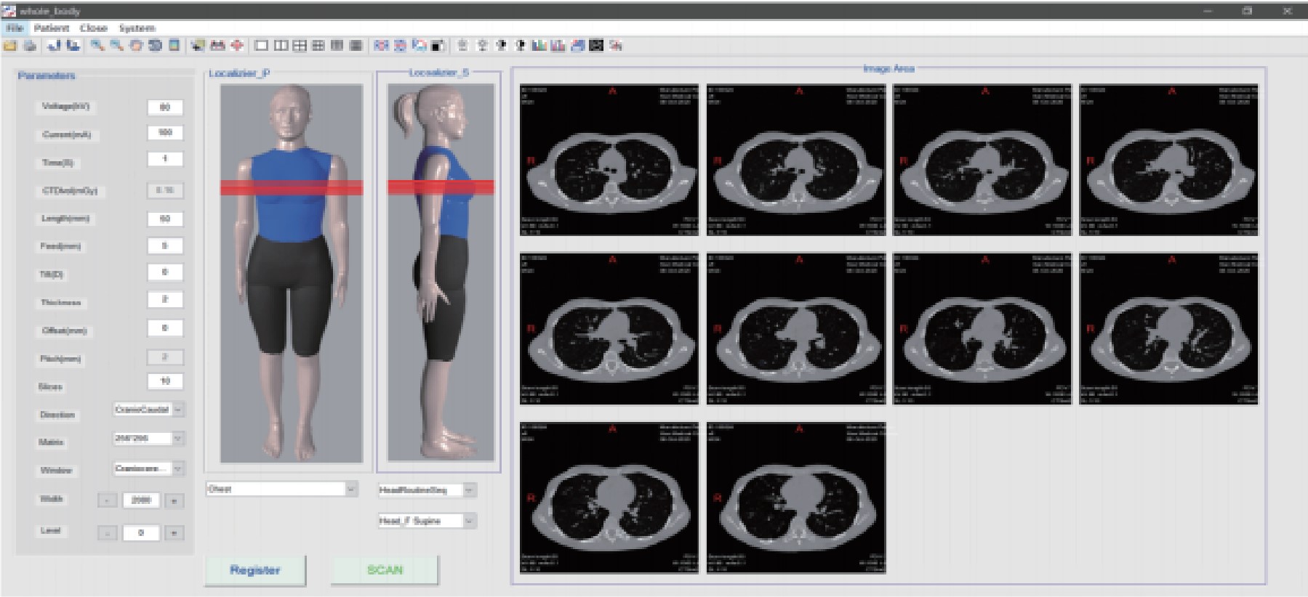Click the binoculars search icon

217,46
